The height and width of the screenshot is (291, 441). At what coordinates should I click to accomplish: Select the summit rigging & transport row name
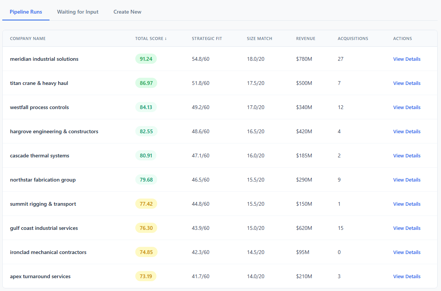(43, 204)
